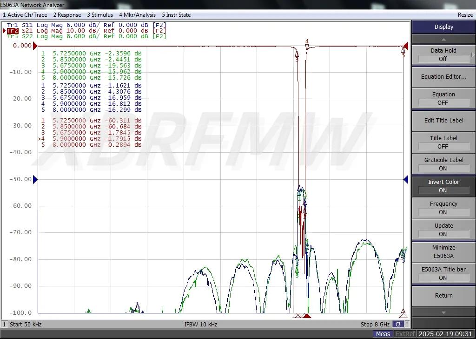Open the 4 Mkr/Analysis menu
The width and height of the screenshot is (476, 339).
(137, 14)
